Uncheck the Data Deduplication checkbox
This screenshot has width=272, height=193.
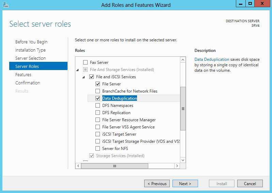[98, 98]
